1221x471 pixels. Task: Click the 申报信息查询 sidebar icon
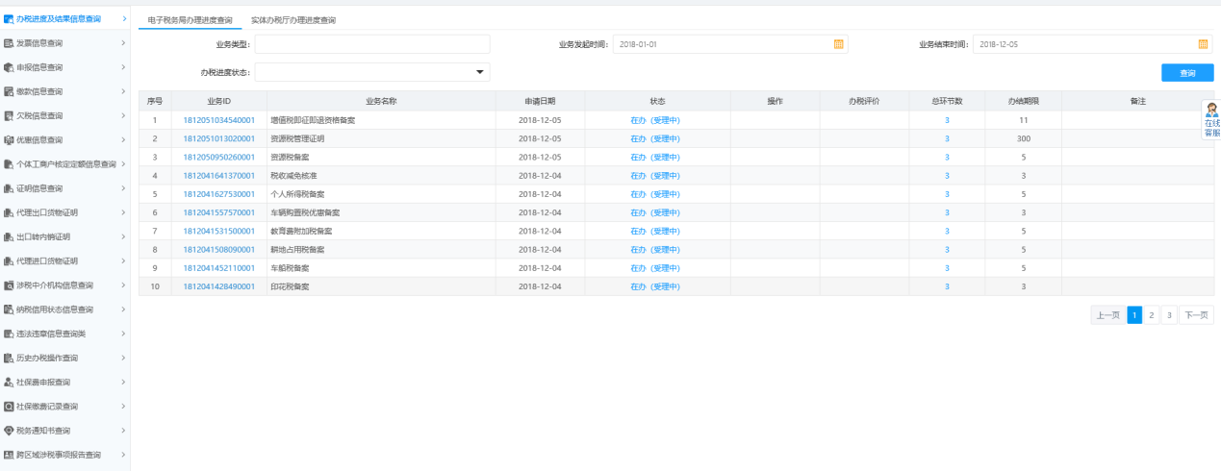[9, 67]
